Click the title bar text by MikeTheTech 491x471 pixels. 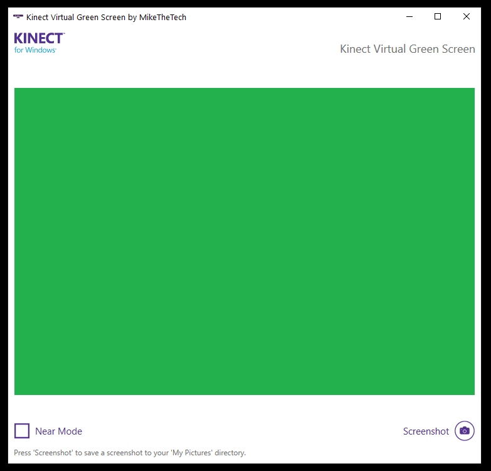coord(106,17)
